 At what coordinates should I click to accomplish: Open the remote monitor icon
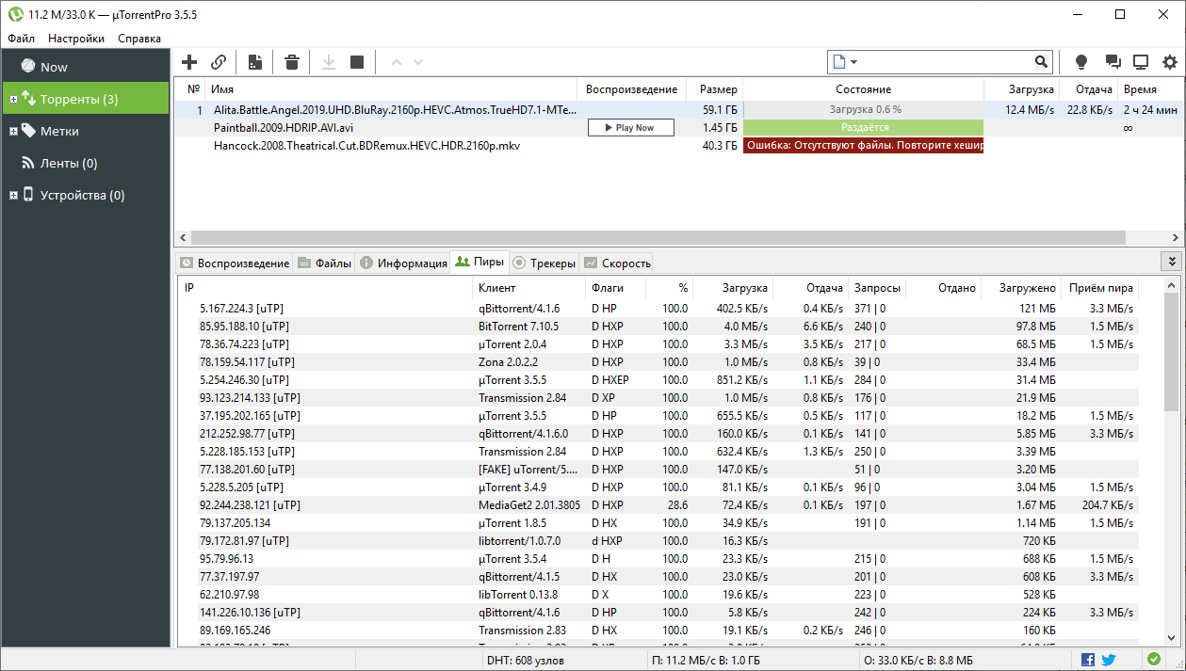click(1141, 62)
